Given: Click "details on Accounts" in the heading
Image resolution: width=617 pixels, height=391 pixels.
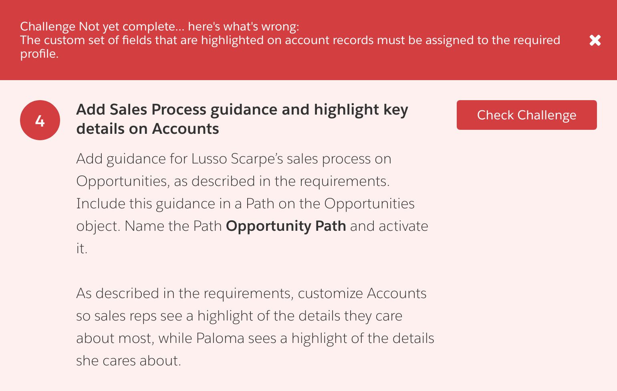Looking at the screenshot, I should [147, 129].
